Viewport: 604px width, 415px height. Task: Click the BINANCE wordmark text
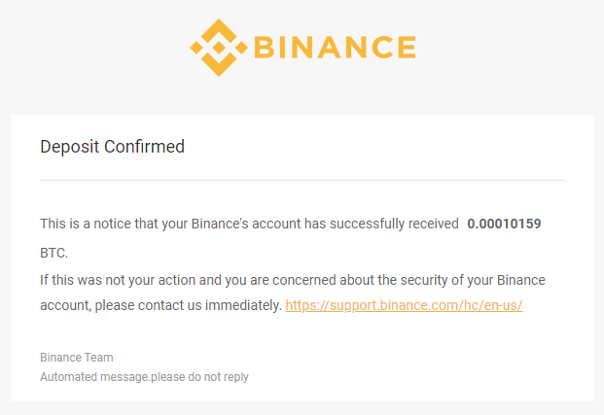pos(335,48)
